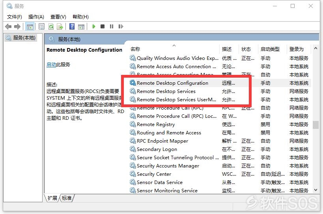
Task: Switch to the 扩展 tab
Action: coord(52,198)
